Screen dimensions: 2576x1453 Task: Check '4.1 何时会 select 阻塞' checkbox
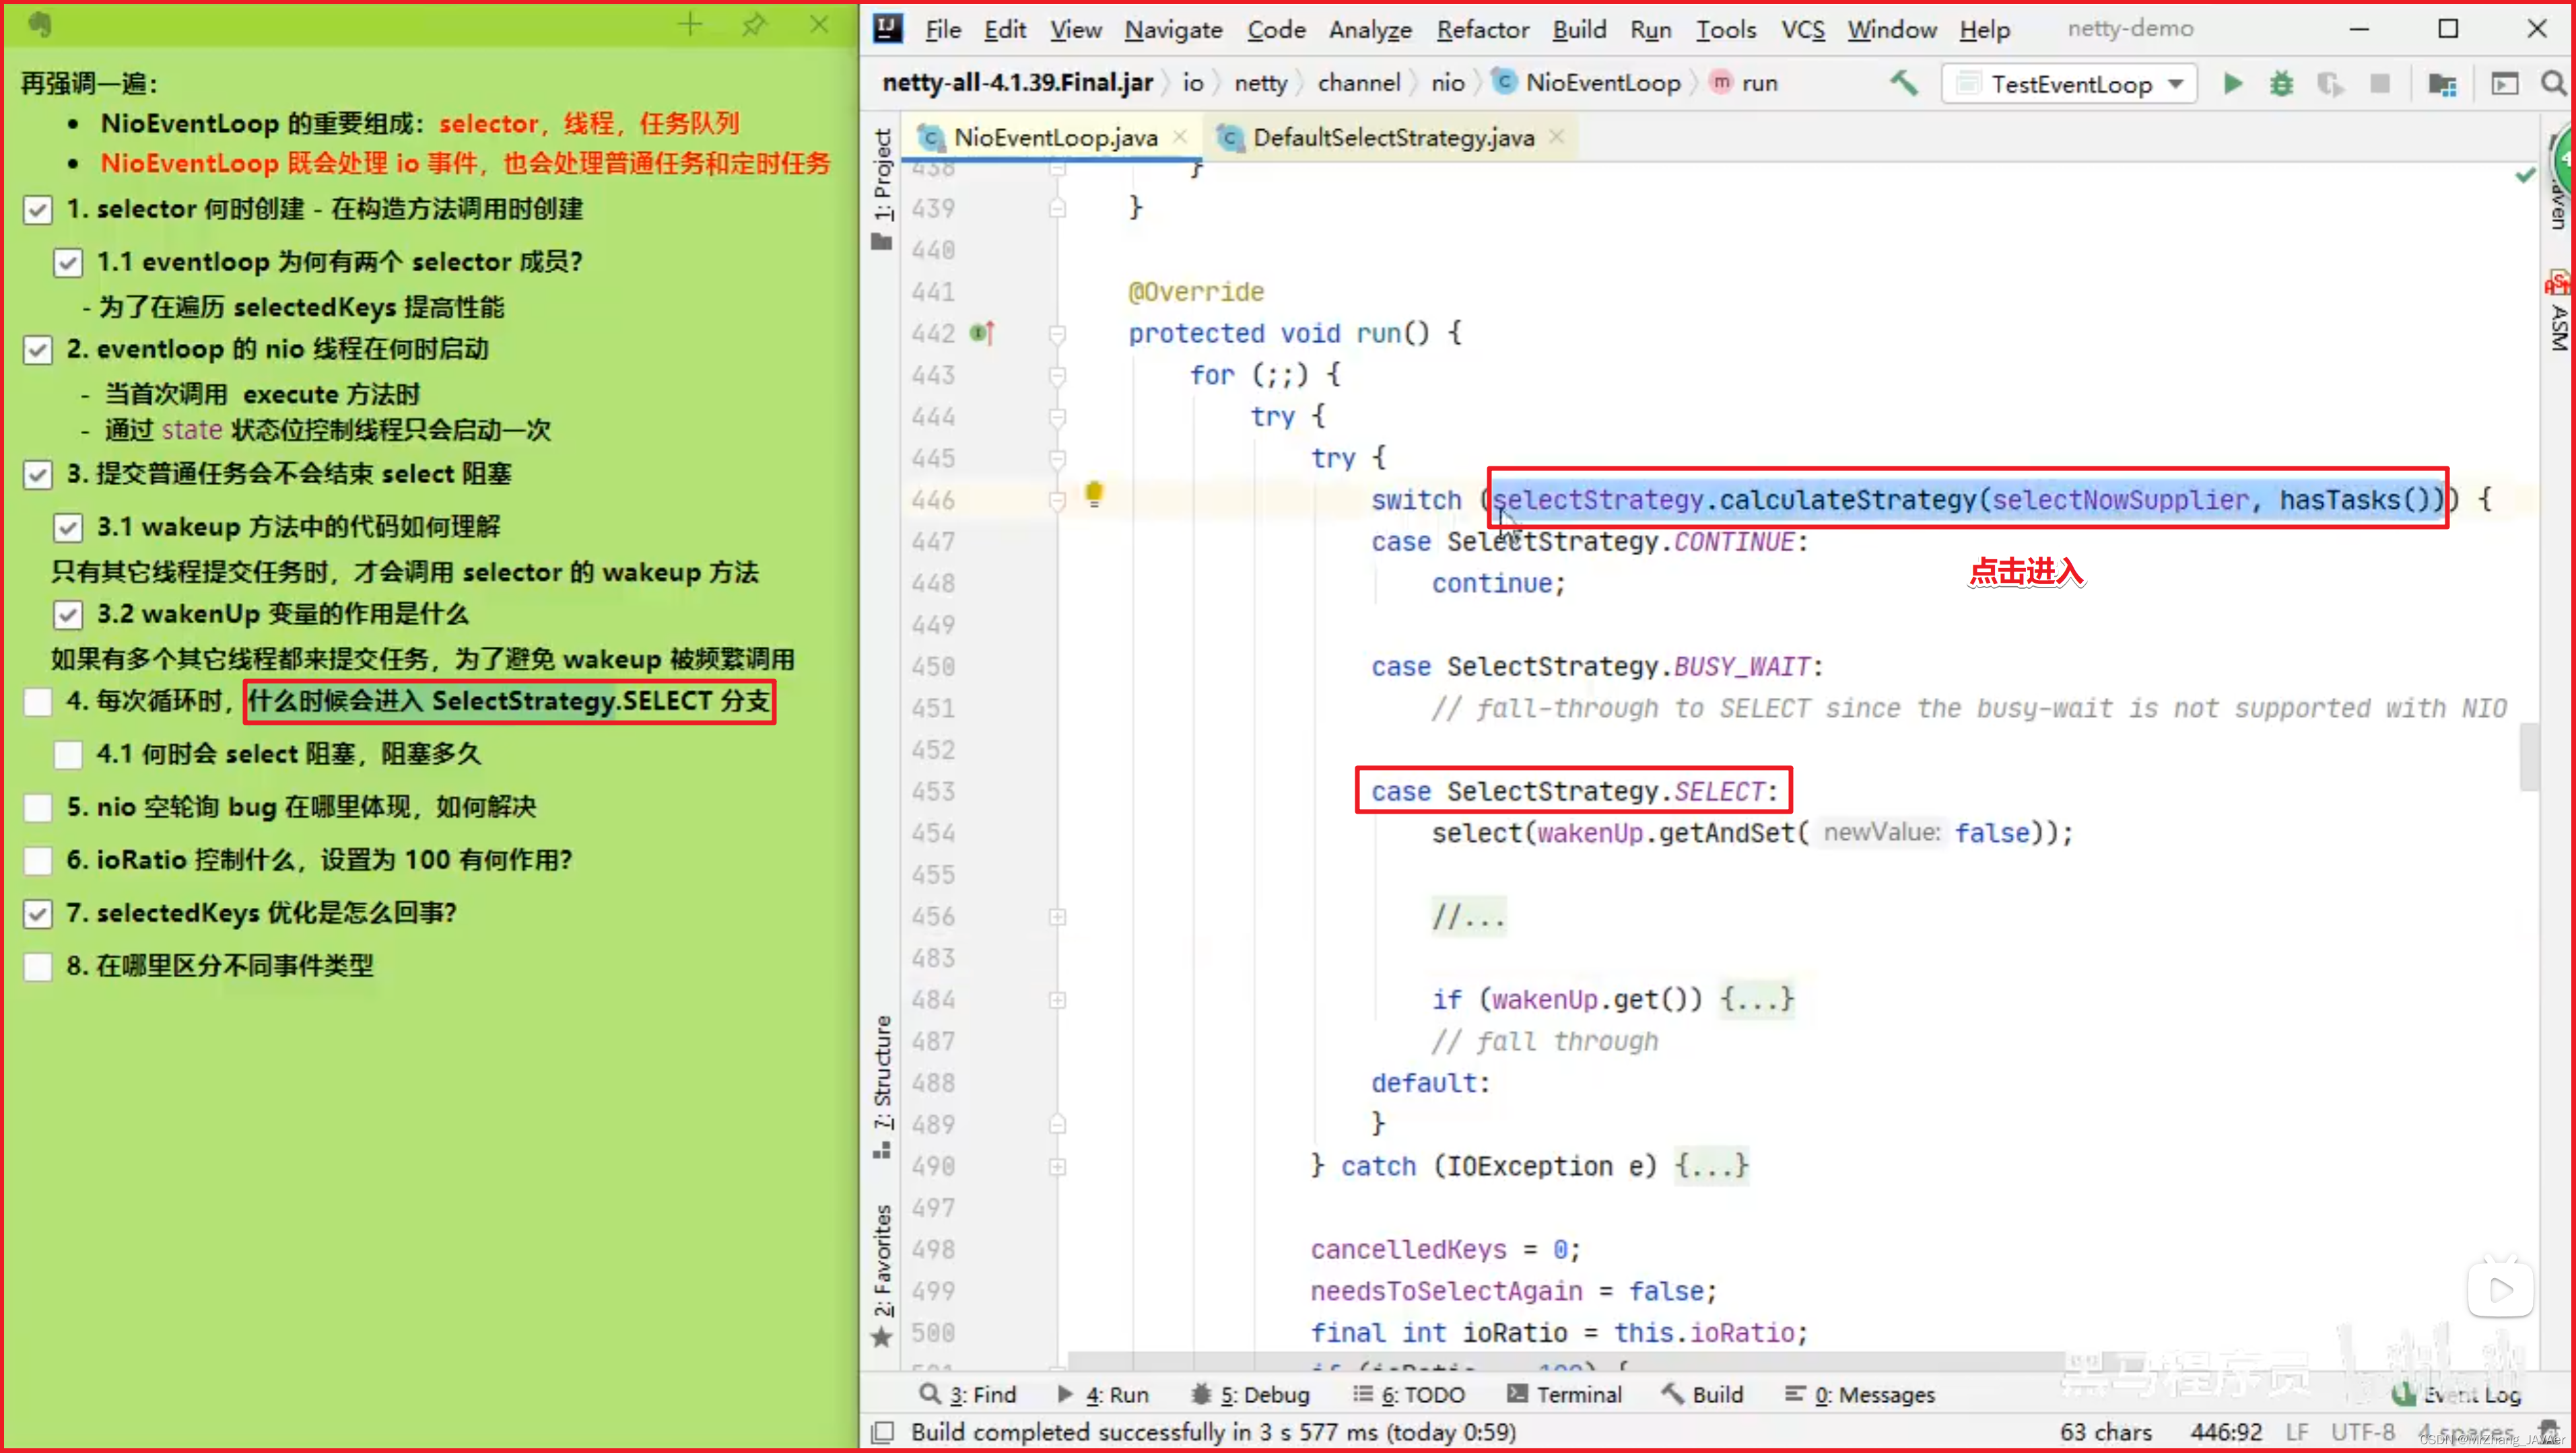click(68, 754)
